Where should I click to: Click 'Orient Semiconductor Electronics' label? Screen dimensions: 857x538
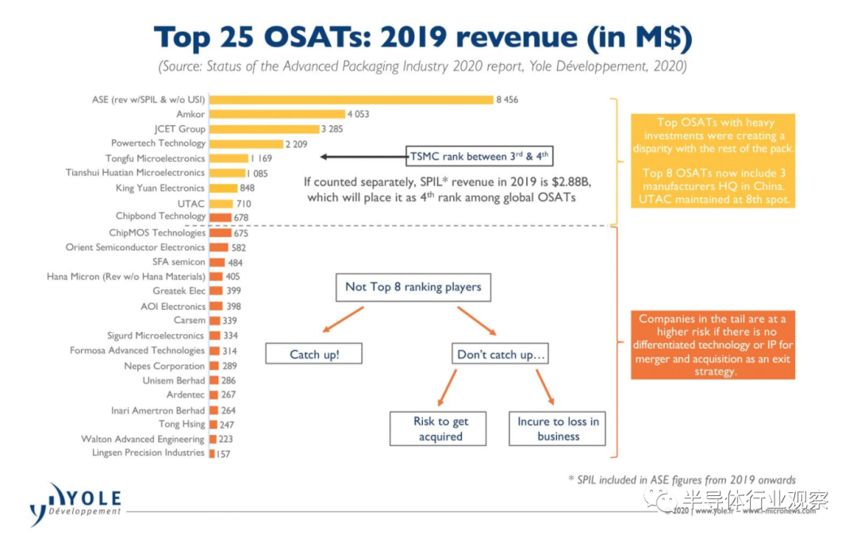pos(135,247)
